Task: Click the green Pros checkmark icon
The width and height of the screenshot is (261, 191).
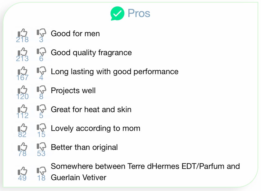Action: tap(117, 14)
